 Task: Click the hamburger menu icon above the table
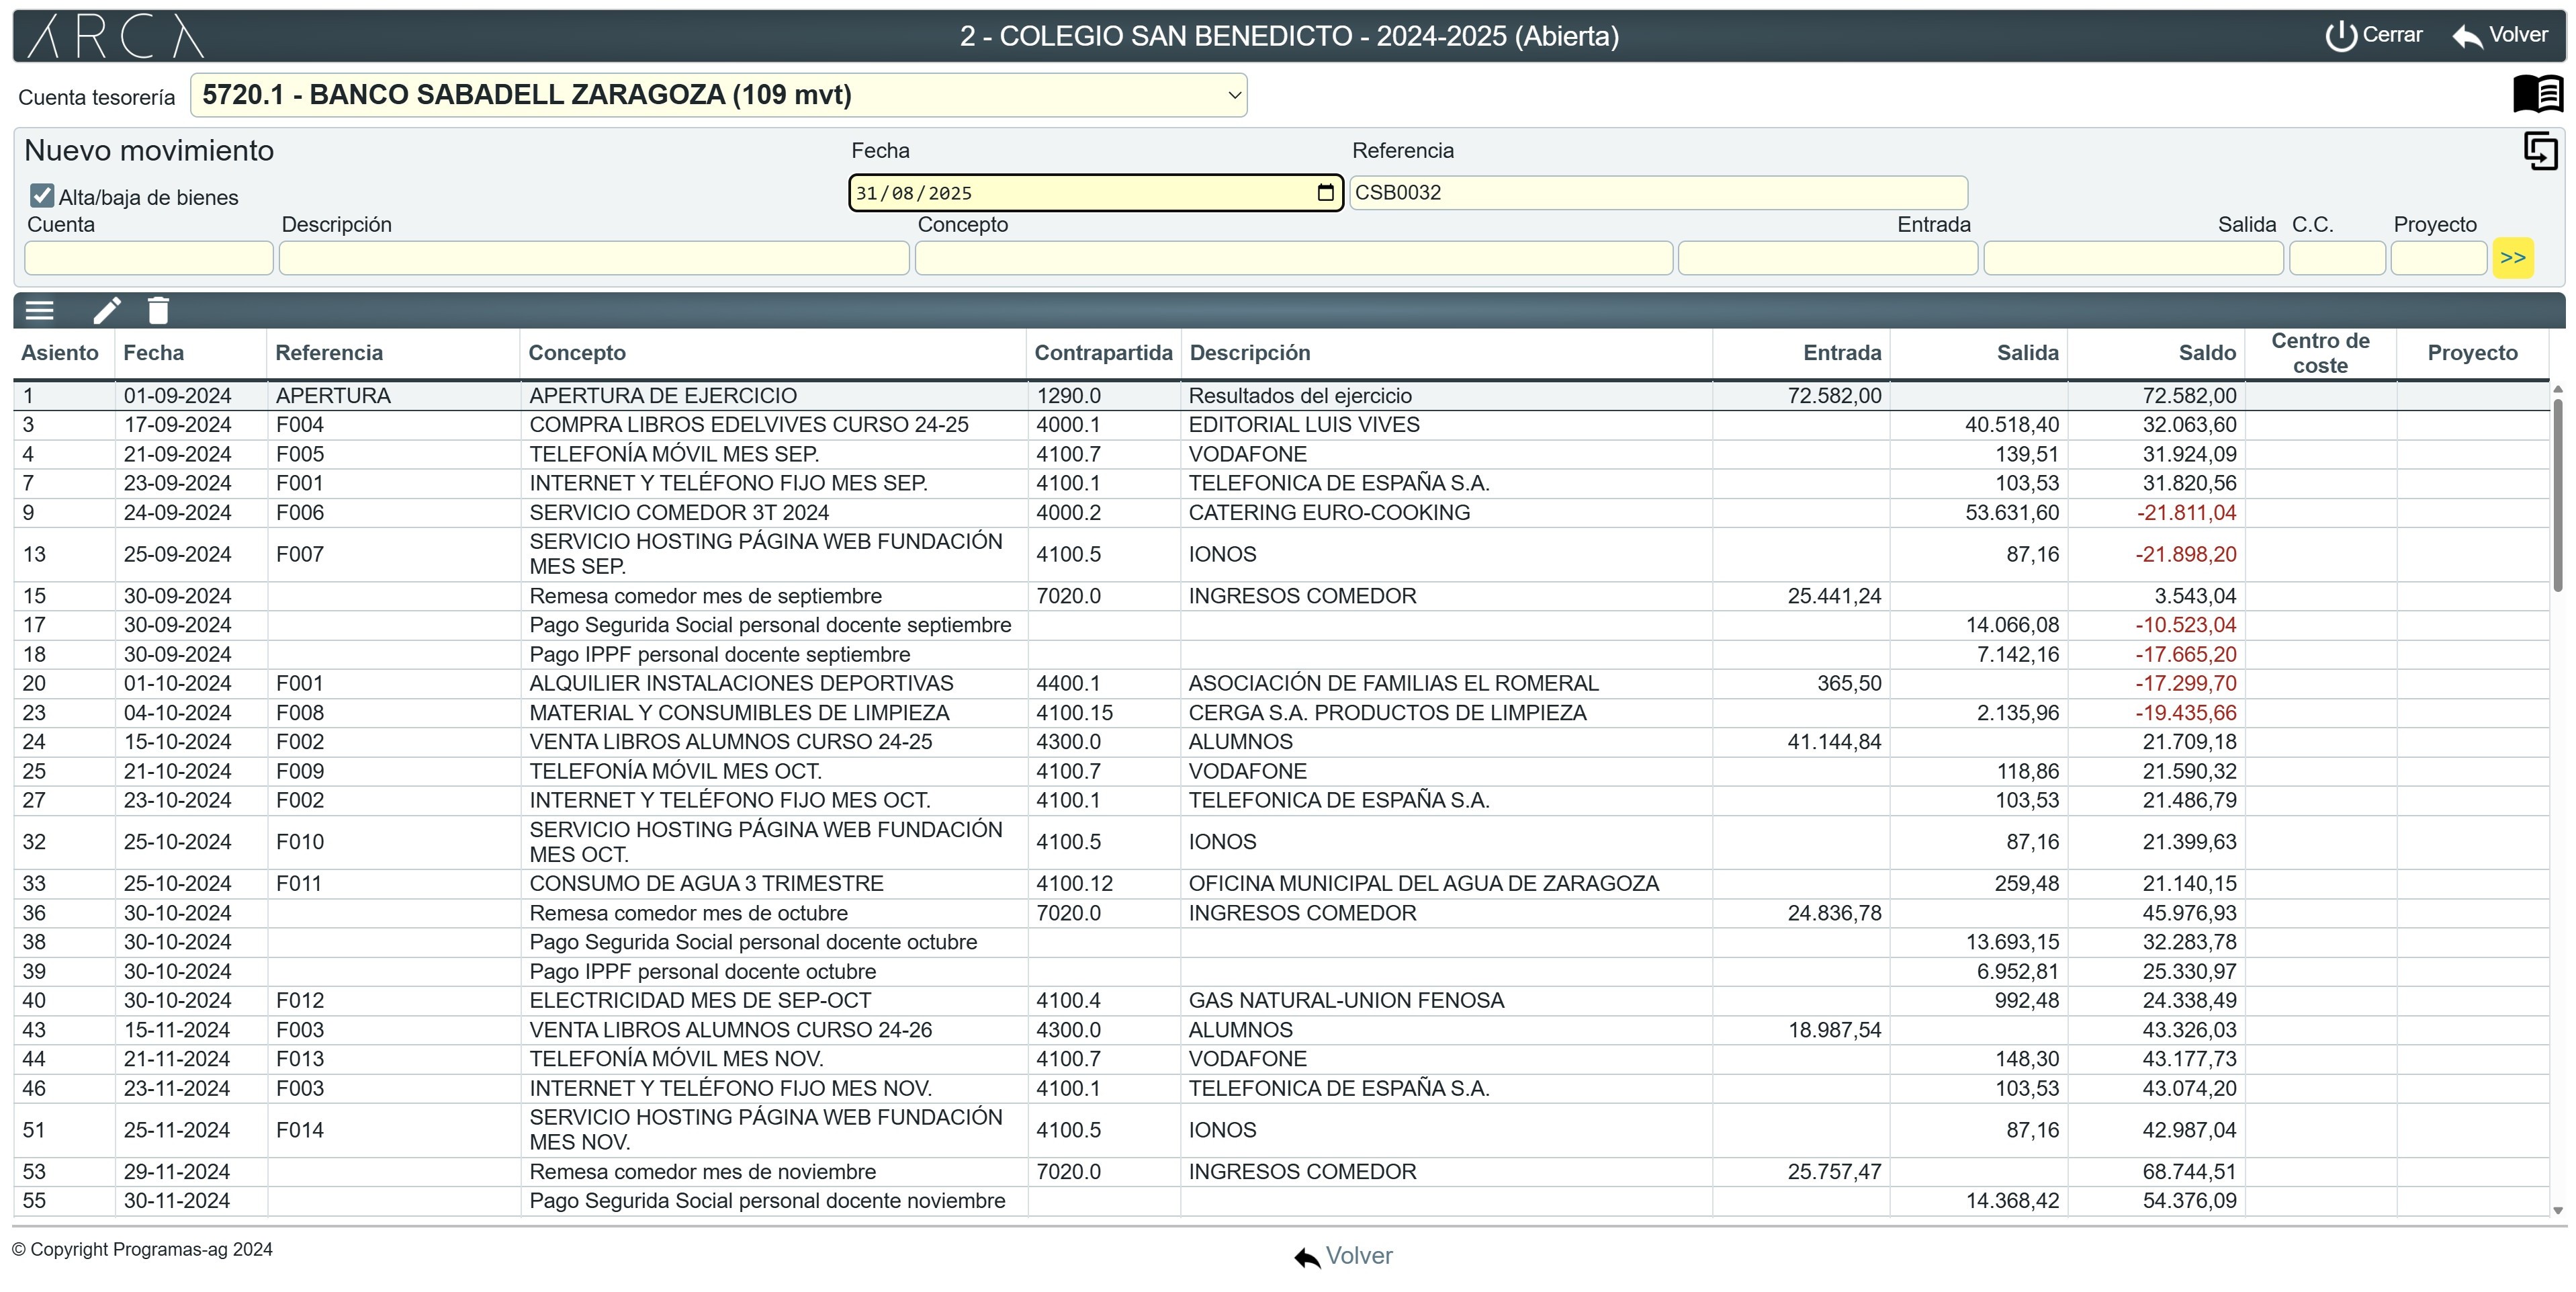pos(39,310)
